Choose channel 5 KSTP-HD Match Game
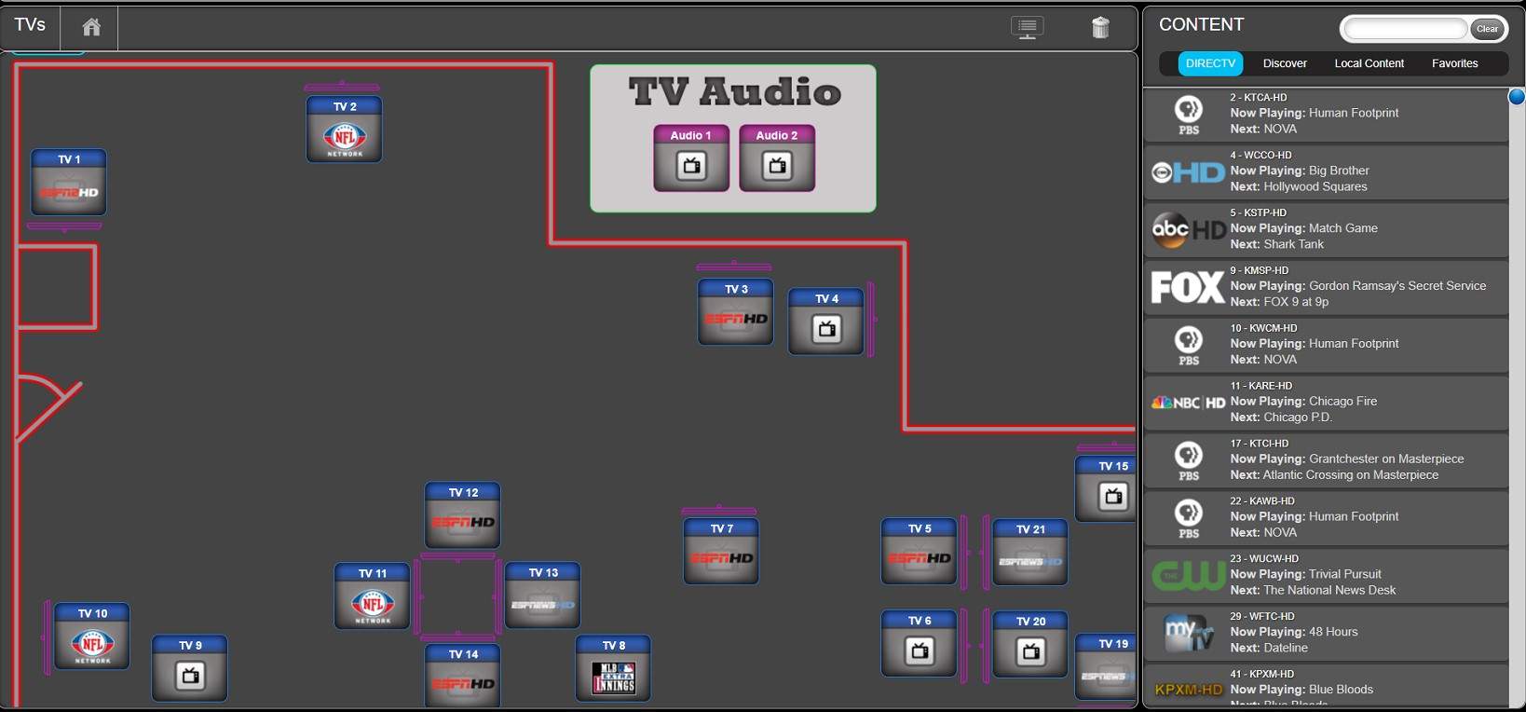1526x712 pixels. (1326, 229)
